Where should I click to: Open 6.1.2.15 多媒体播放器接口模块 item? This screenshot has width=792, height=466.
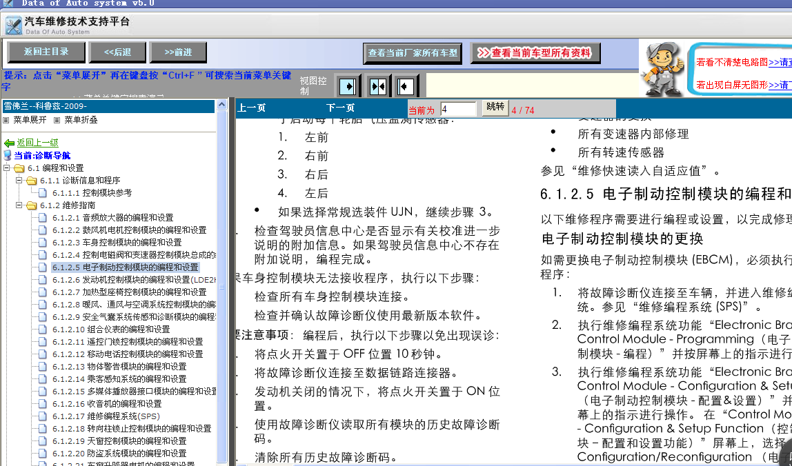[x=135, y=392]
